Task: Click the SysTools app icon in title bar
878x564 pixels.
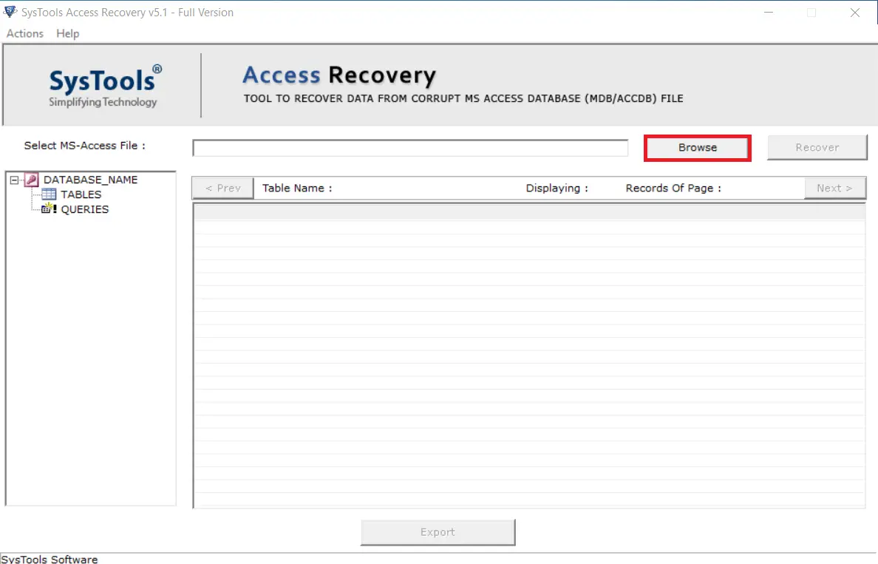Action: 10,12
